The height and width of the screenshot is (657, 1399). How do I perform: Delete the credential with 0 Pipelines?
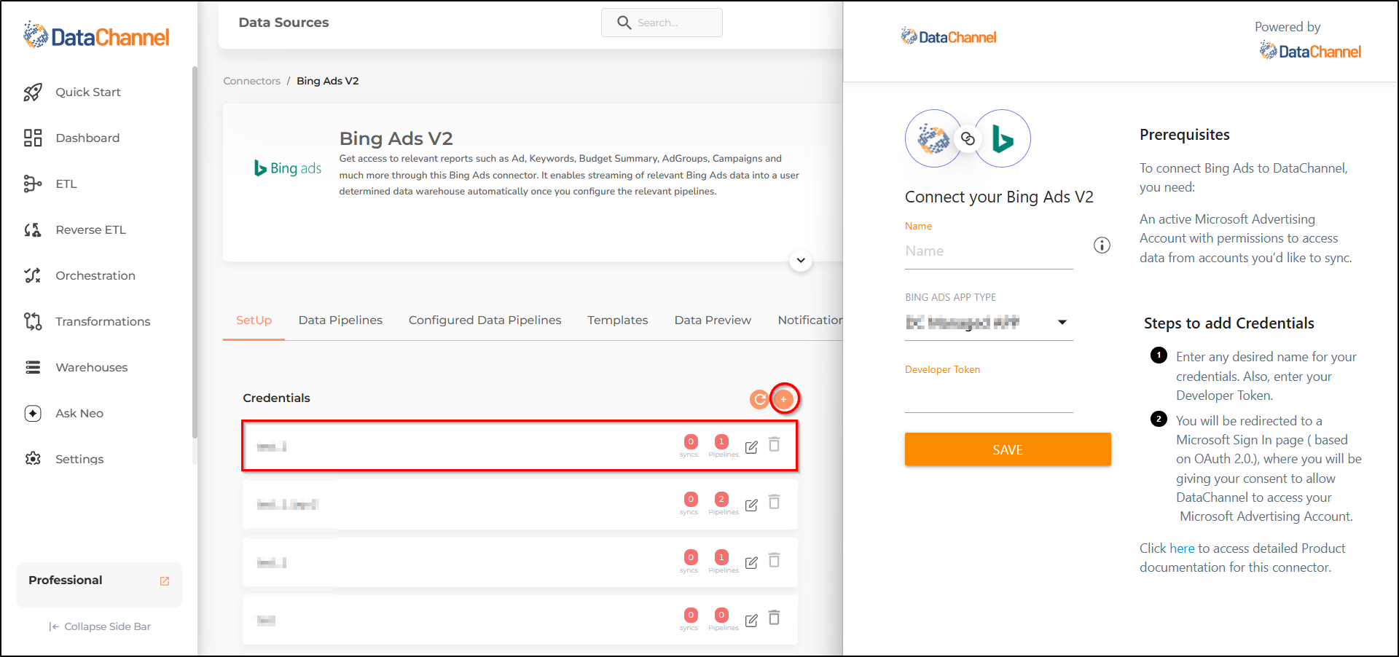775,618
